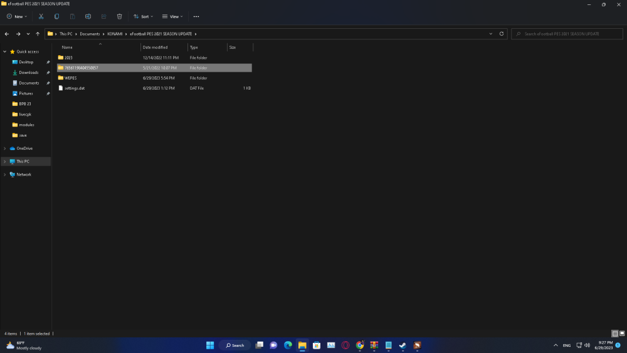The width and height of the screenshot is (627, 353).
Task: Switch to details view in status bar
Action: coord(615,334)
